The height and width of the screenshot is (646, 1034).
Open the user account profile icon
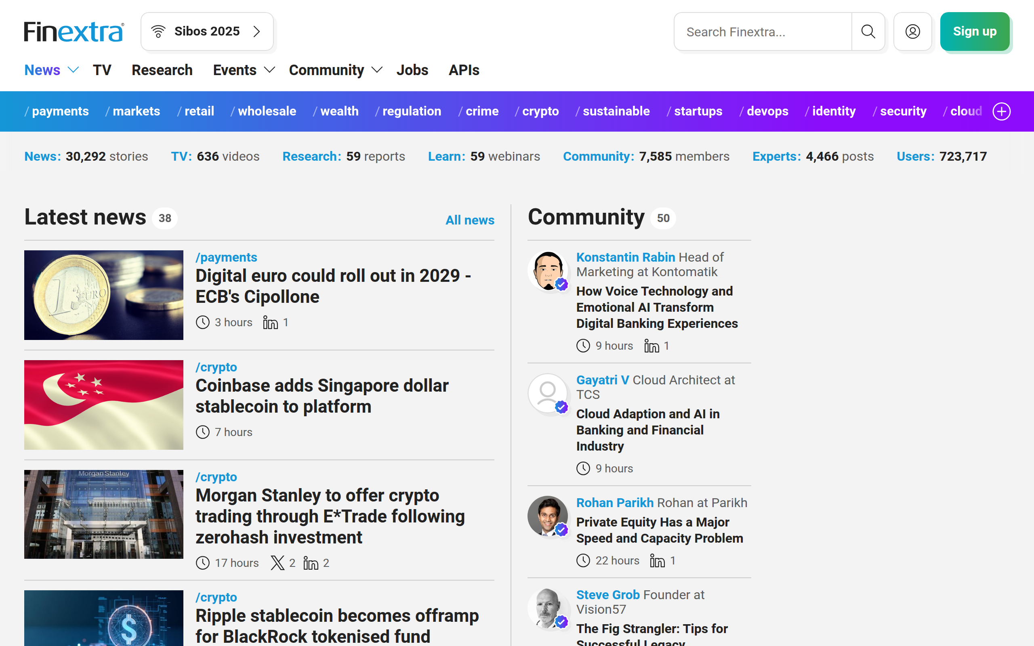pyautogui.click(x=912, y=31)
